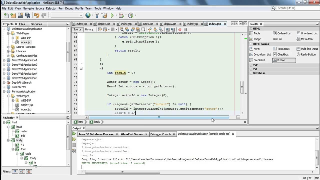Toggle Highlight Search icon in editor toolbar

[138, 29]
